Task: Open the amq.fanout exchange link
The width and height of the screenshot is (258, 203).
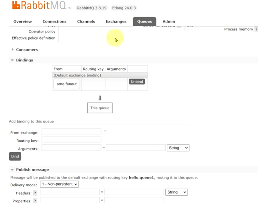Action: tap(67, 84)
